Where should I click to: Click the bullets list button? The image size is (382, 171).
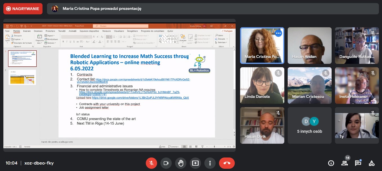tap(108, 37)
